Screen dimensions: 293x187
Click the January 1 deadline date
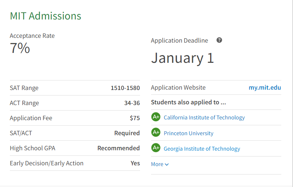(182, 58)
